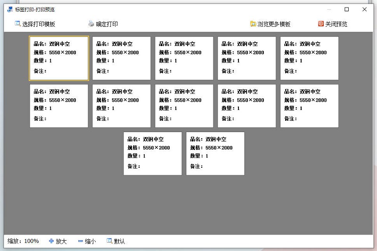Click the printer icon for 确定打印
The width and height of the screenshot is (377, 251).
click(x=91, y=24)
